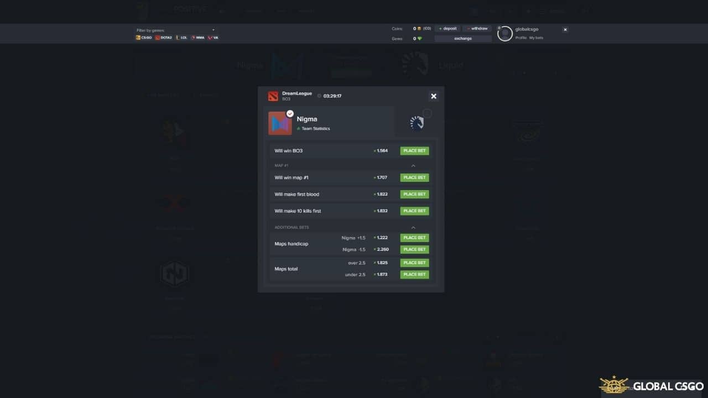Click the countdown clock icon
The image size is (708, 398).
[319, 96]
